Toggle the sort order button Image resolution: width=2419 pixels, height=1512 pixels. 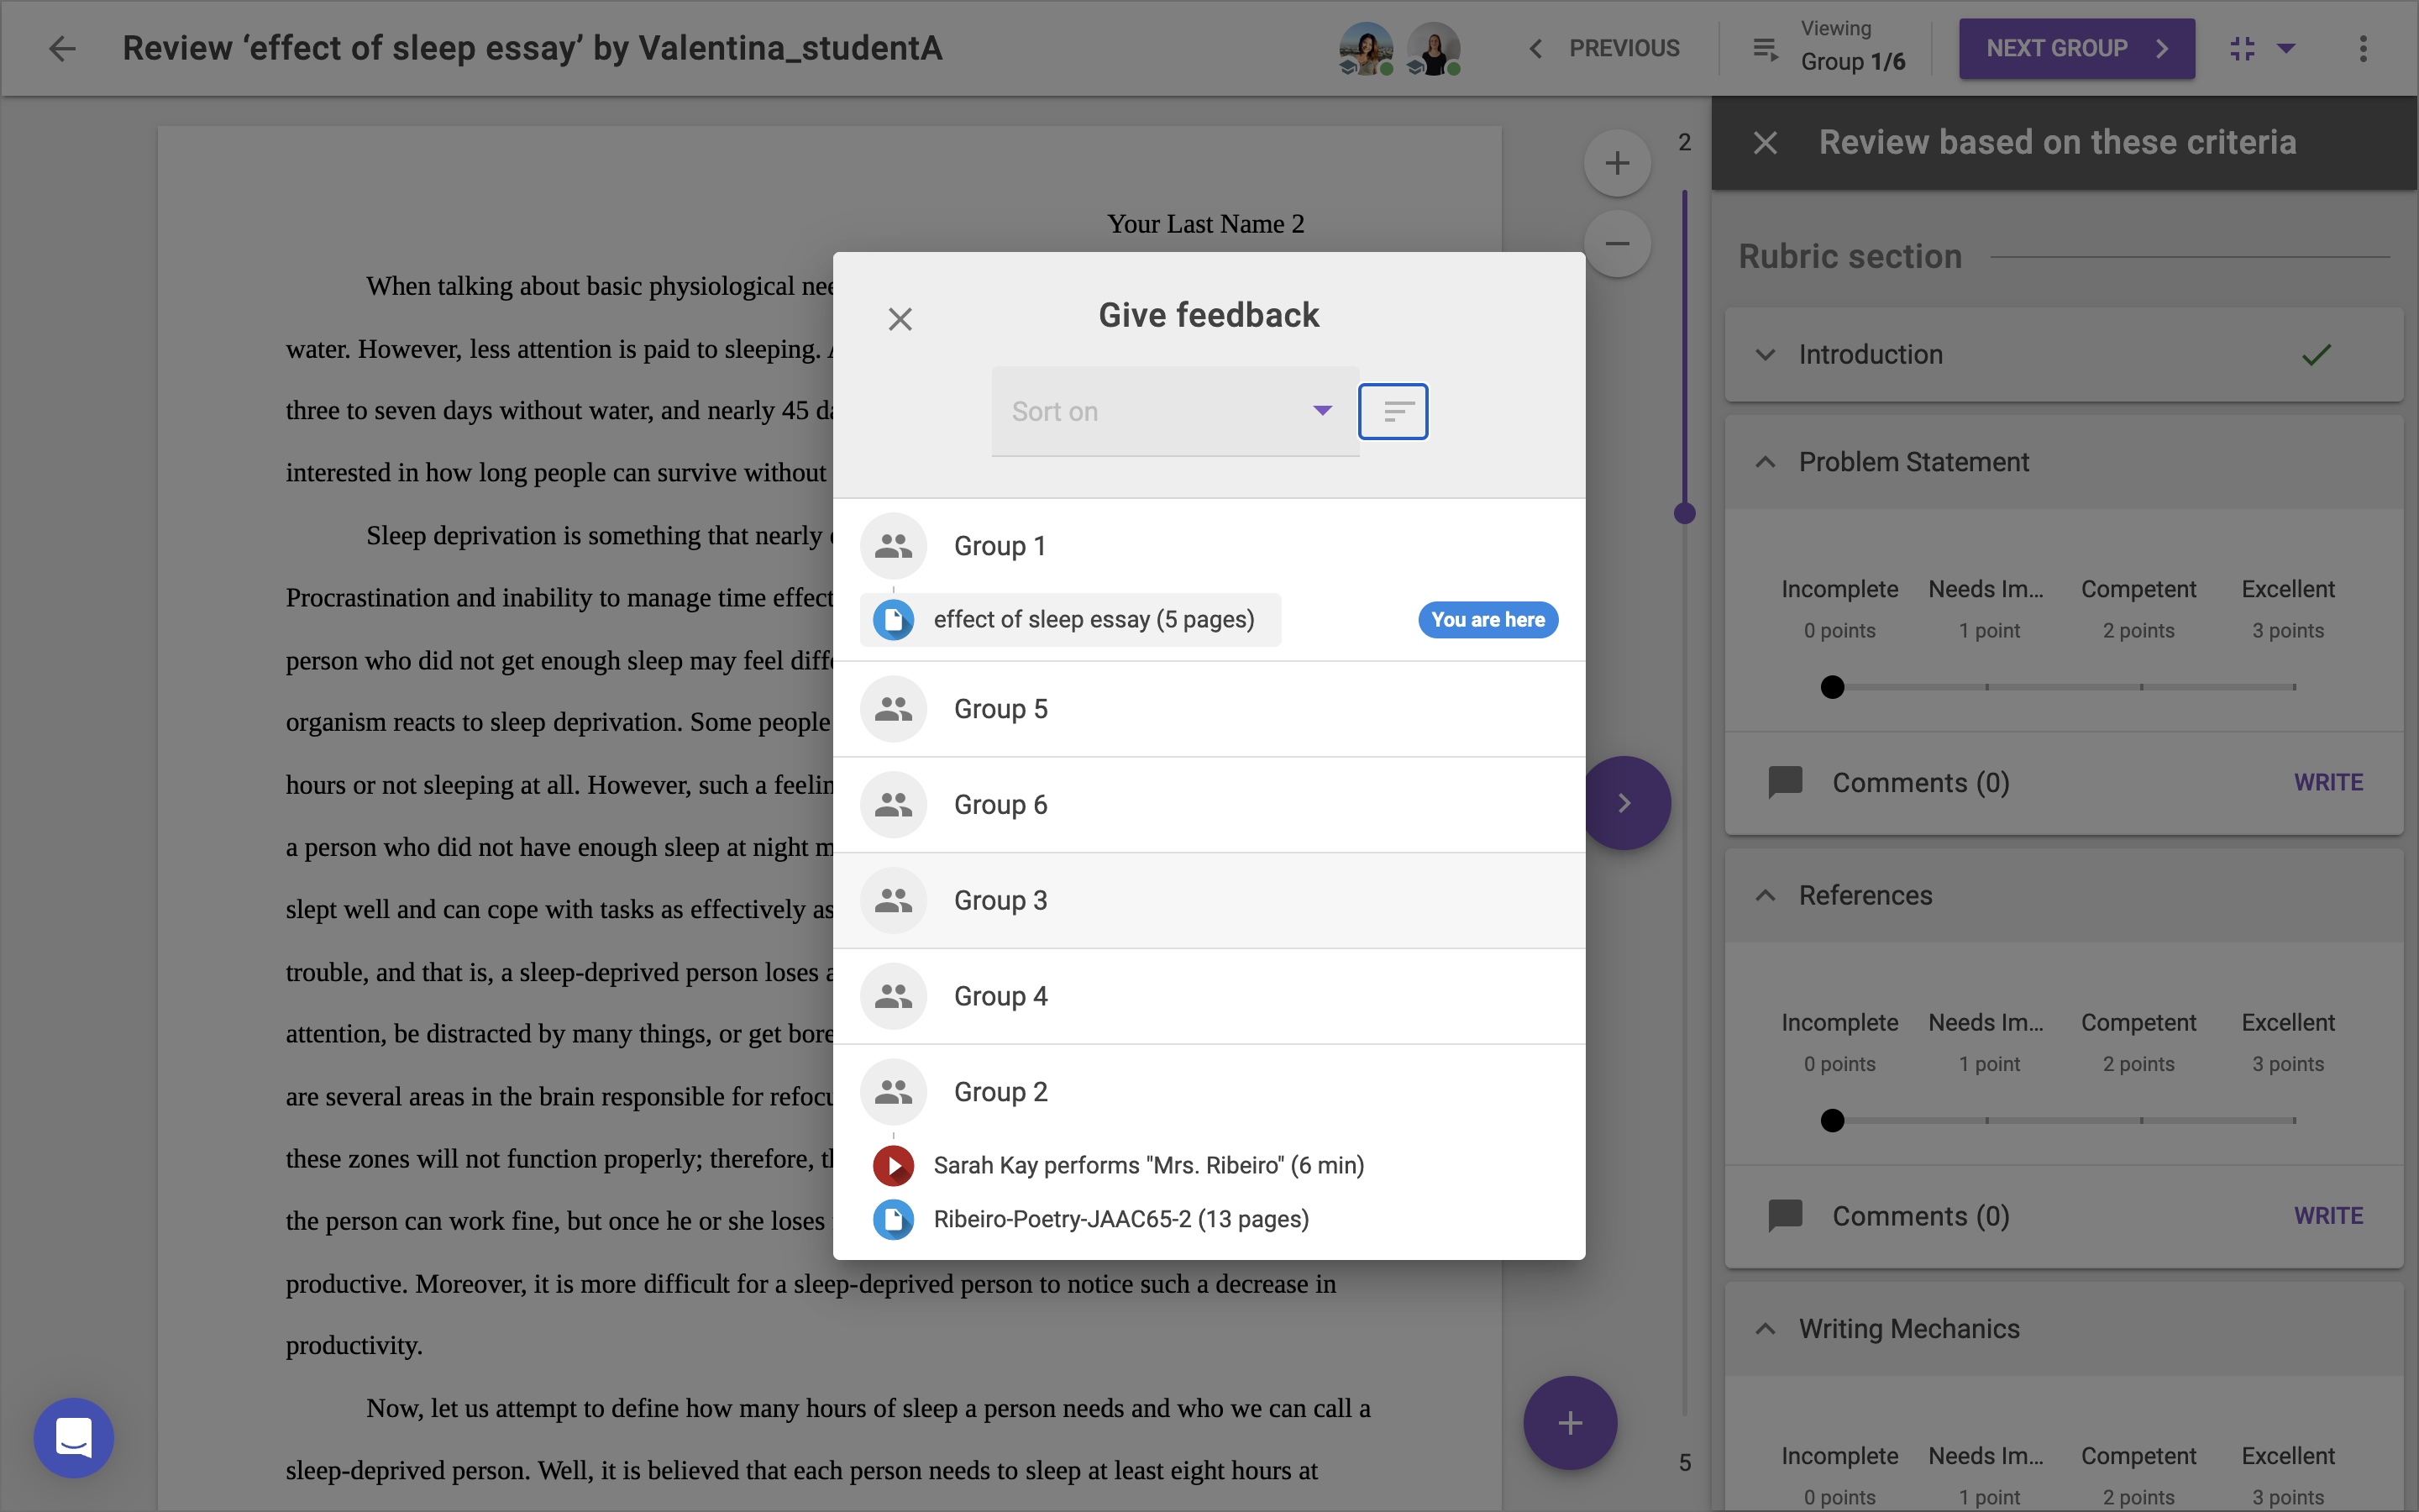1393,411
